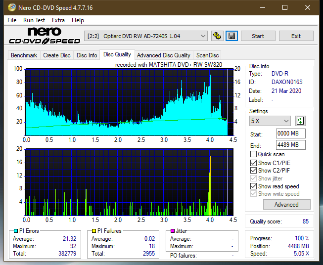
Task: Click the Nero app icon in title bar
Action: point(12,7)
